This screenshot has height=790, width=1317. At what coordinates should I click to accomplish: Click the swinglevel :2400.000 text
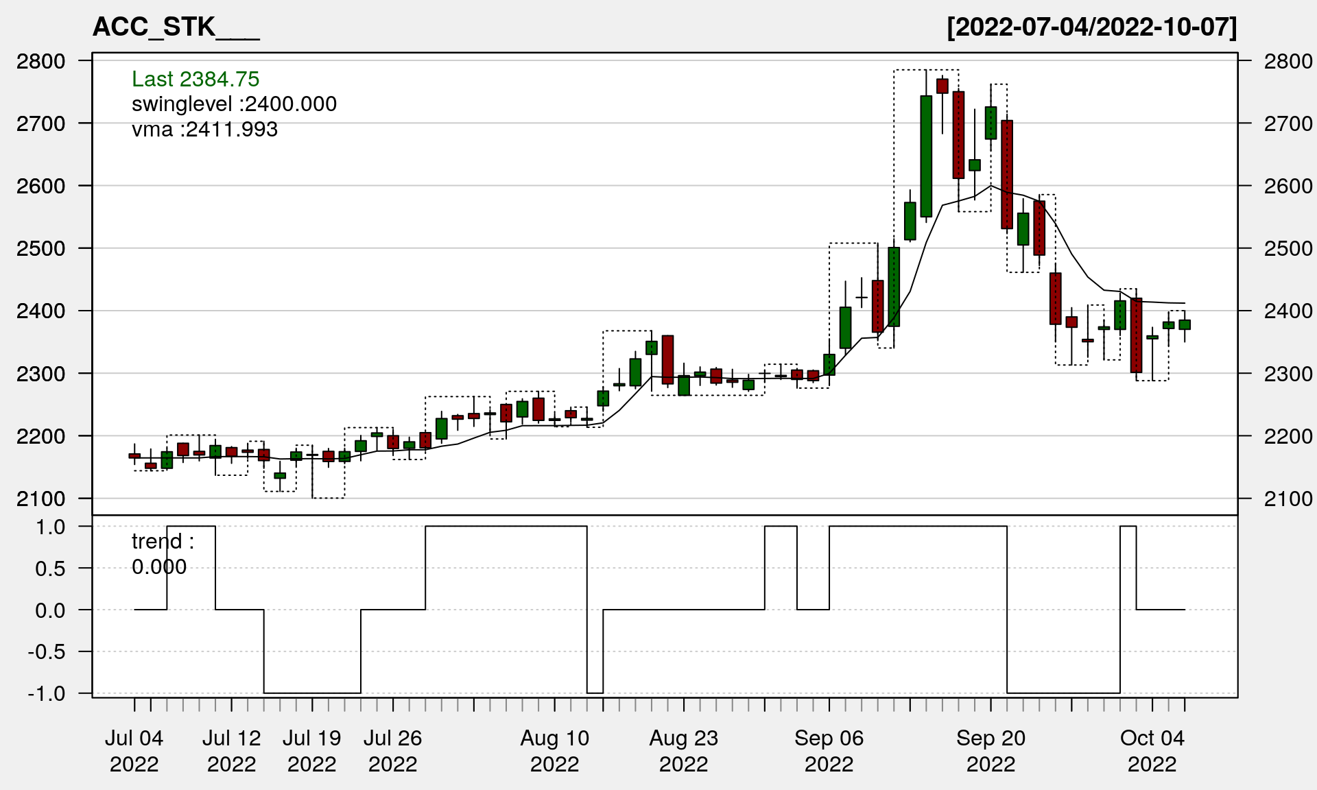234,104
